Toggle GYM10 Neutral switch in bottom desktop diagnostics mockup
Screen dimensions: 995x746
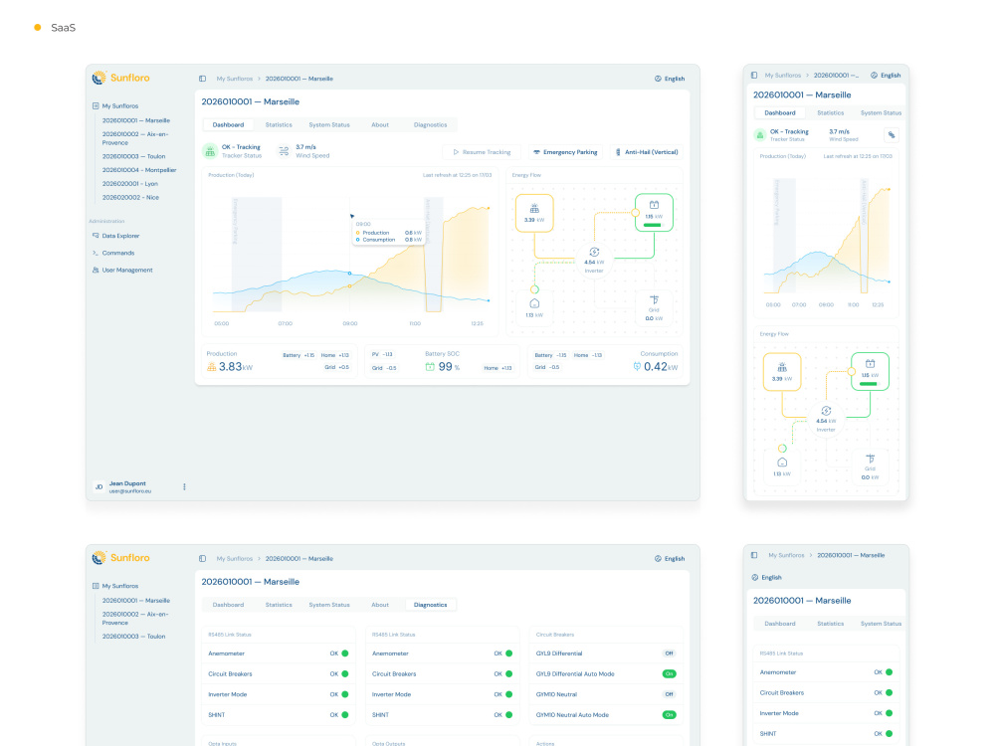(669, 694)
